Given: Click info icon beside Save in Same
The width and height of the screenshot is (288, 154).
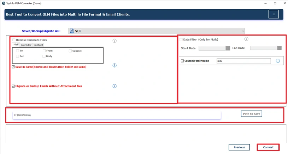Looking at the screenshot, I should [114, 65].
